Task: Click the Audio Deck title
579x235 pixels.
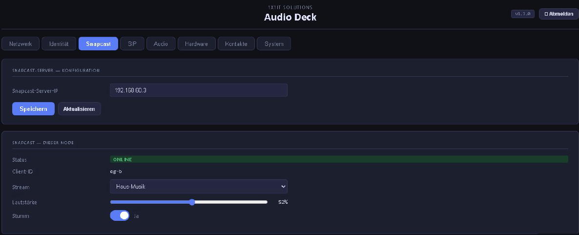Action: coord(290,17)
